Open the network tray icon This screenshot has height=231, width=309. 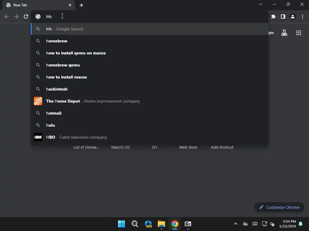click(x=264, y=224)
